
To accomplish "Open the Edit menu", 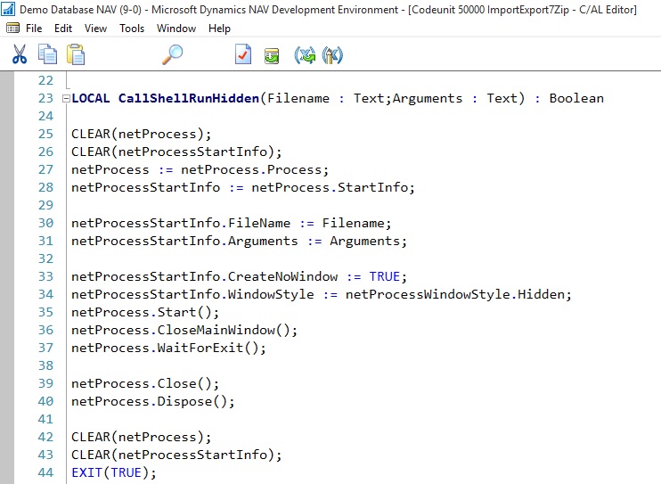I will coord(63,29).
